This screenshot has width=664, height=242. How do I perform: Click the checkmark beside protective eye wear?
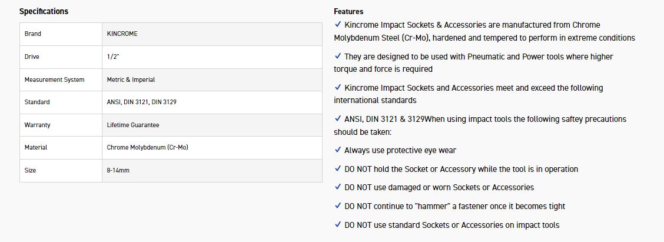[x=337, y=150]
